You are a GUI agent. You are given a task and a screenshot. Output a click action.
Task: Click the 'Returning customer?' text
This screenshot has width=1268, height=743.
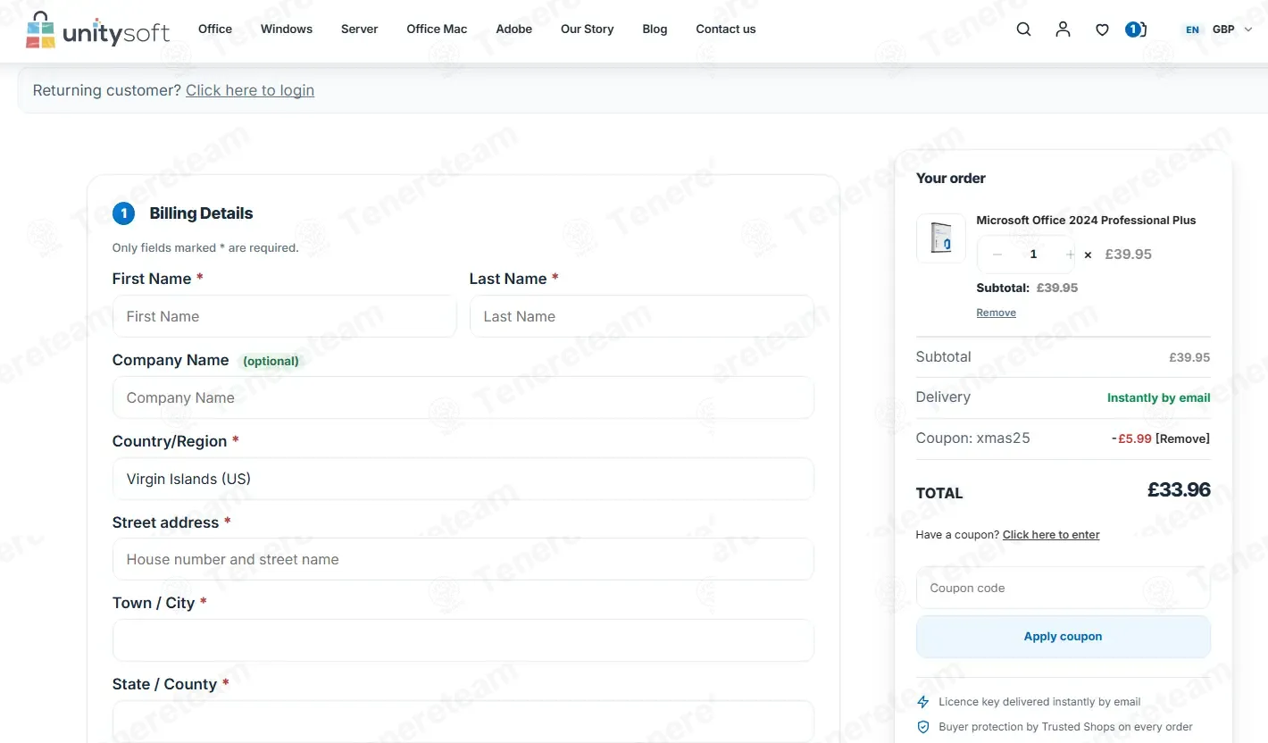pos(107,90)
